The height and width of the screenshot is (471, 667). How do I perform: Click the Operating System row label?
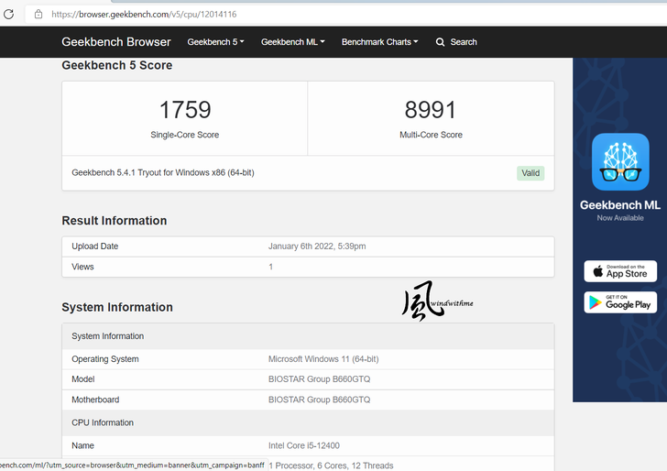(x=105, y=358)
